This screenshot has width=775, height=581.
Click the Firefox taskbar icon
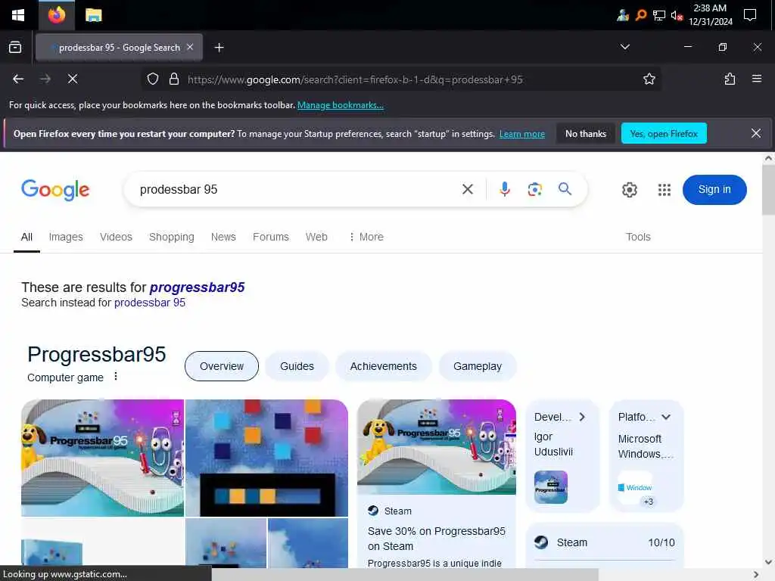[56, 15]
